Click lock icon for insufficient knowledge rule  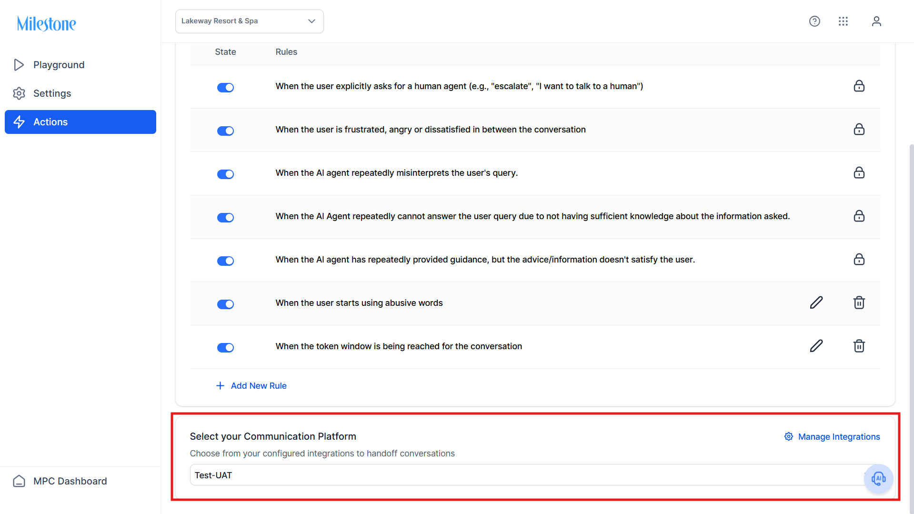click(859, 216)
